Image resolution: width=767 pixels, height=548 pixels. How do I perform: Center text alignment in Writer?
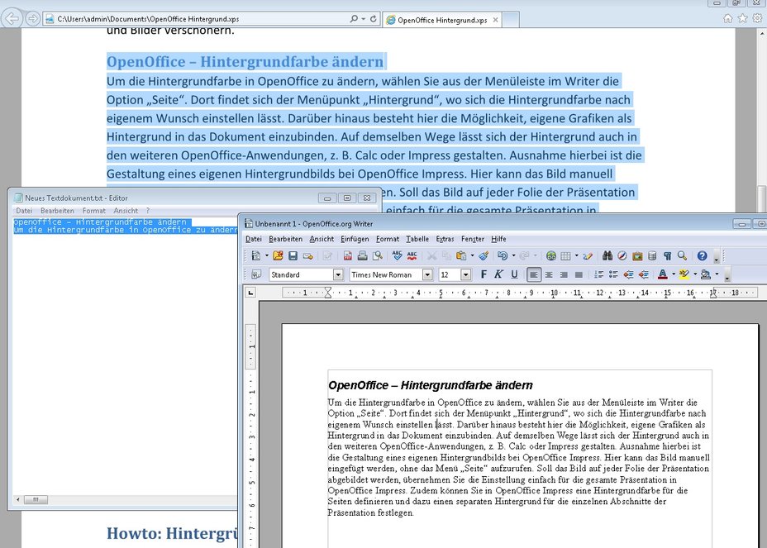click(549, 274)
